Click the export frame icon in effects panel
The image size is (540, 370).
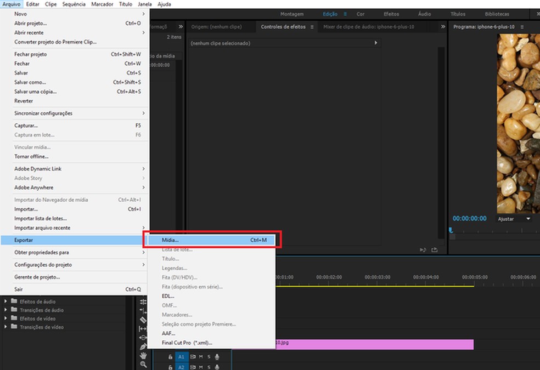click(435, 249)
